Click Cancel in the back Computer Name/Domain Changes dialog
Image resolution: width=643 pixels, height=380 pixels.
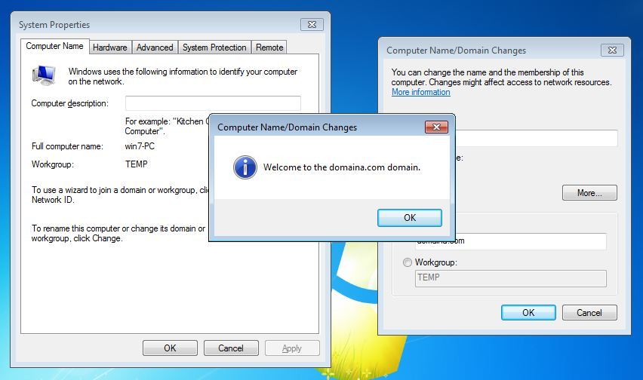point(589,312)
